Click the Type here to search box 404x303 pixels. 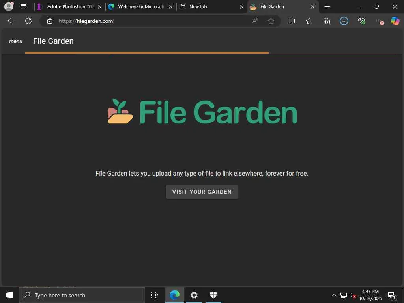tap(82, 295)
